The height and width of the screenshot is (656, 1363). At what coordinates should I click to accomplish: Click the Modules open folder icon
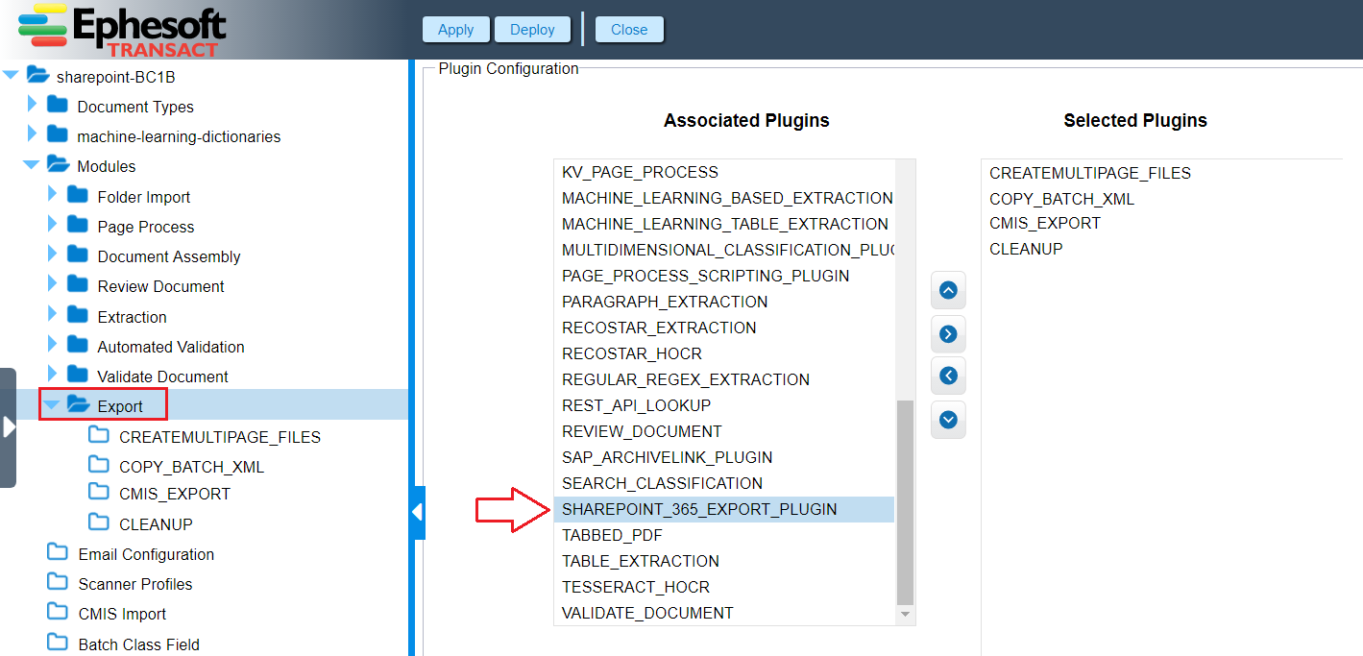pyautogui.click(x=58, y=164)
